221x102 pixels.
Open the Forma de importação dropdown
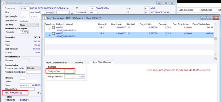coord(33,68)
